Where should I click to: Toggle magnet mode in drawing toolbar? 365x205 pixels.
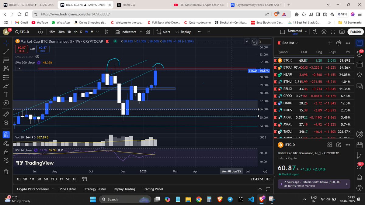click(x=6, y=134)
